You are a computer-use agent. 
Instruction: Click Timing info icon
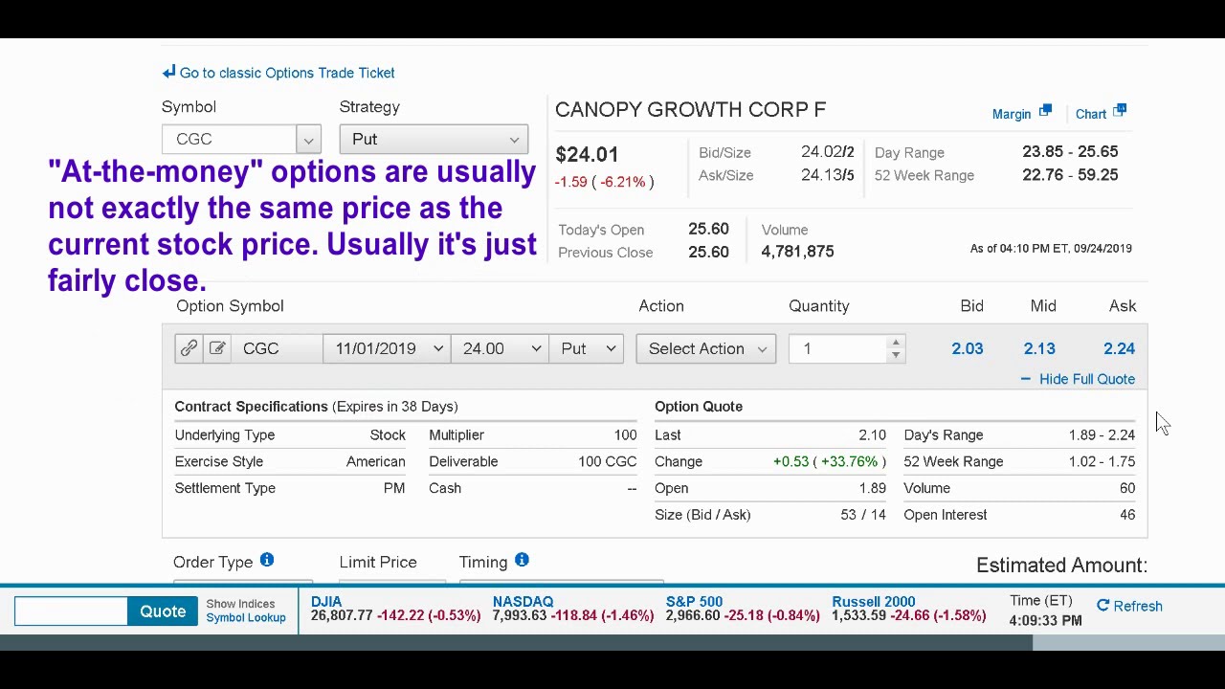coord(522,560)
